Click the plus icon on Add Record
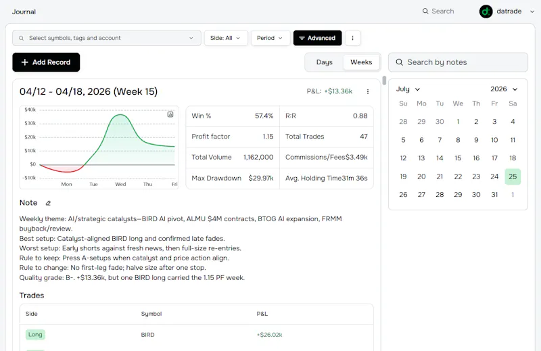The width and height of the screenshot is (541, 351). 24,62
